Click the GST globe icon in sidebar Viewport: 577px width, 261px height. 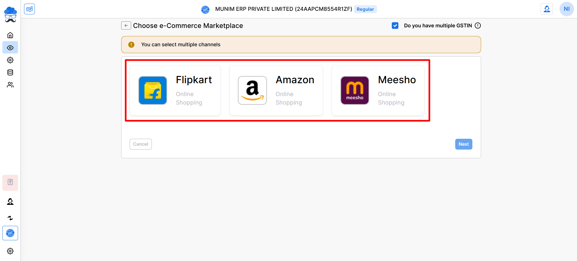click(10, 233)
